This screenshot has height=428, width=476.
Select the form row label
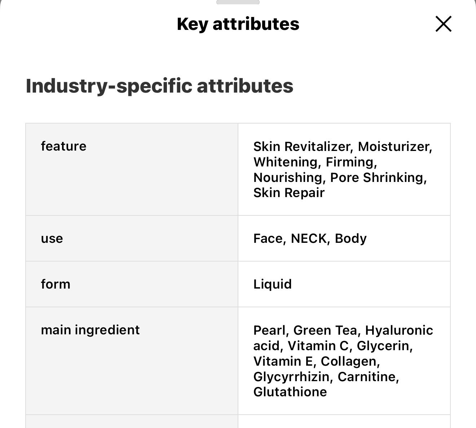pyautogui.click(x=56, y=284)
